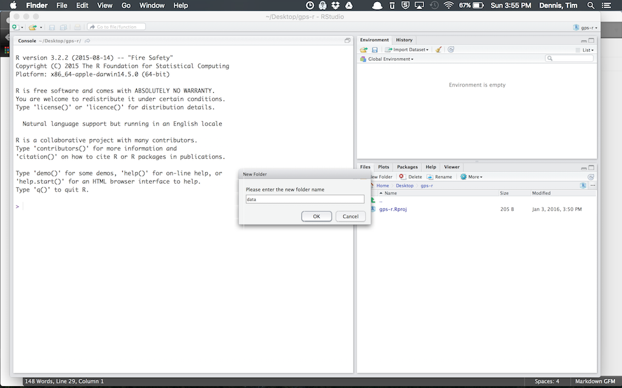Minimize the Environment pane
This screenshot has width=622, height=388.
(x=584, y=41)
